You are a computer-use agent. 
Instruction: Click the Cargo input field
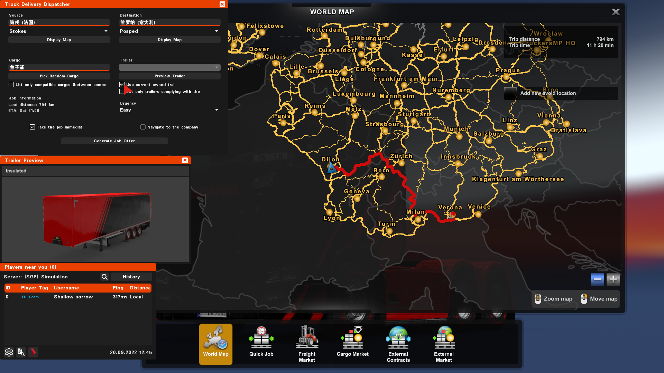[x=59, y=67]
